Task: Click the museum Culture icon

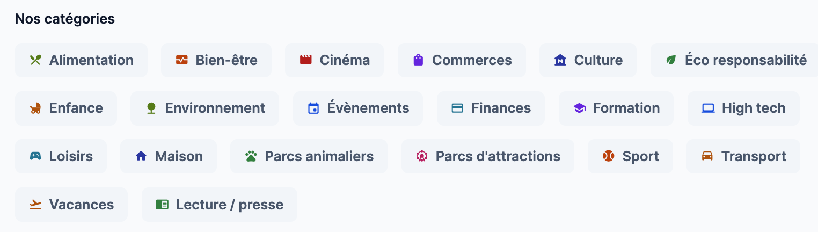Action: [560, 60]
